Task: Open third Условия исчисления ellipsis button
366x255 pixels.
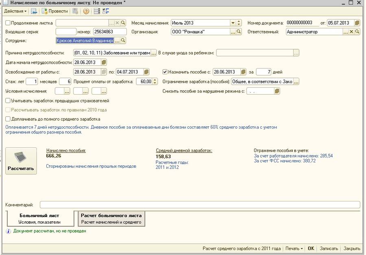Action: tap(104, 91)
